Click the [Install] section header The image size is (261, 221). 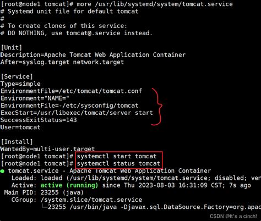pyautogui.click(x=17, y=142)
